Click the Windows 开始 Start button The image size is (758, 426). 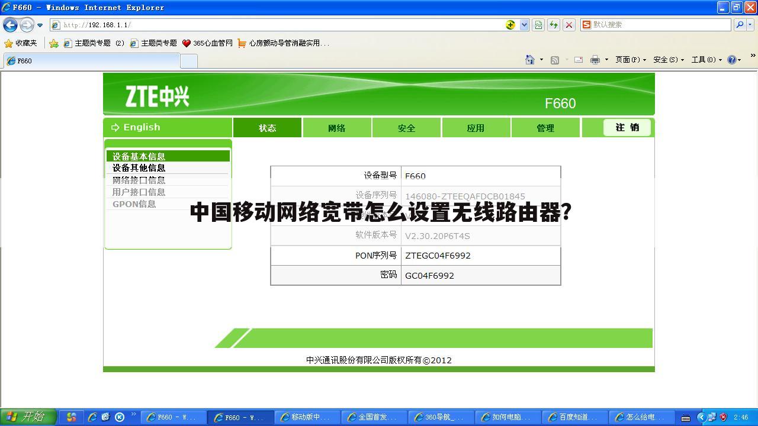tap(28, 417)
